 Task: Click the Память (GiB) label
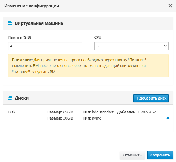pos(19,37)
